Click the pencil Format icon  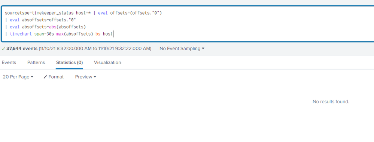pyautogui.click(x=45, y=77)
